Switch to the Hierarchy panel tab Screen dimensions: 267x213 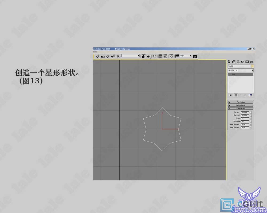tap(238, 62)
